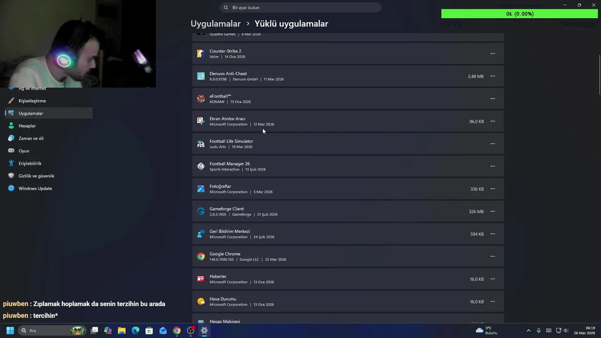Screen dimensions: 601x338
Task: Open Erişilebilirlik settings section
Action: 48,163
